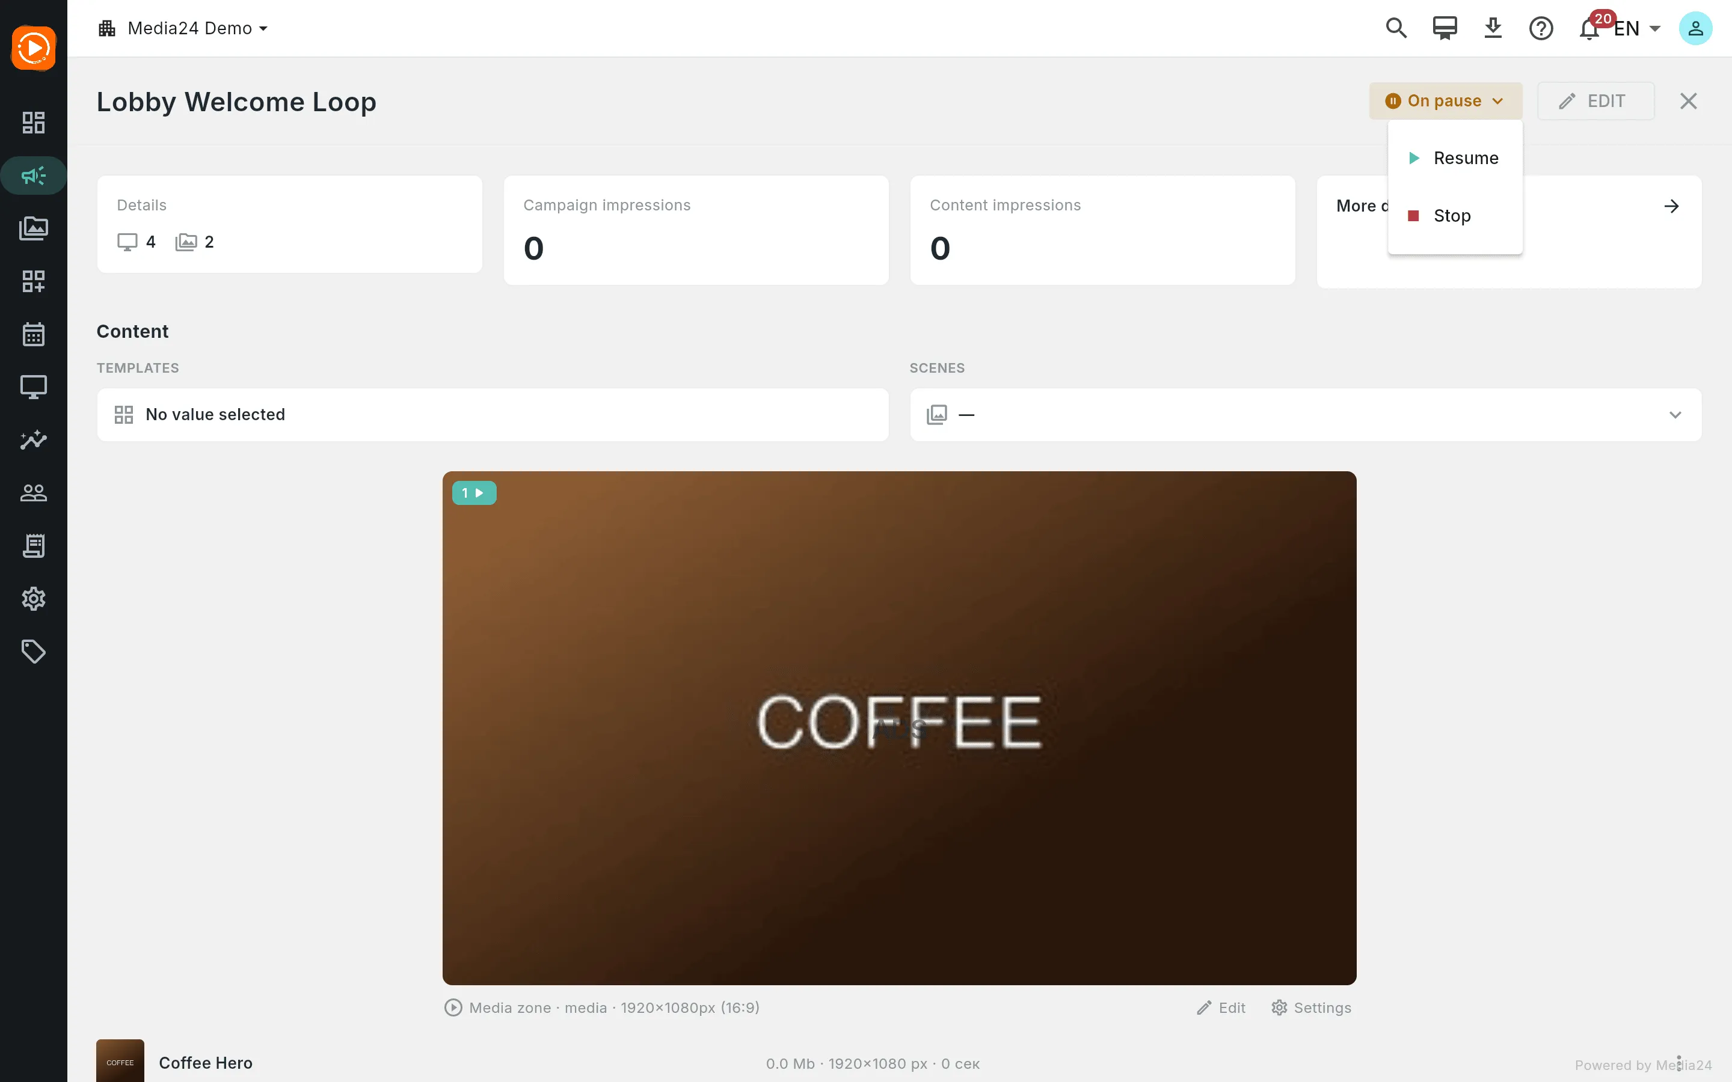
Task: Open the templates grid-plus sidebar icon
Action: click(34, 281)
